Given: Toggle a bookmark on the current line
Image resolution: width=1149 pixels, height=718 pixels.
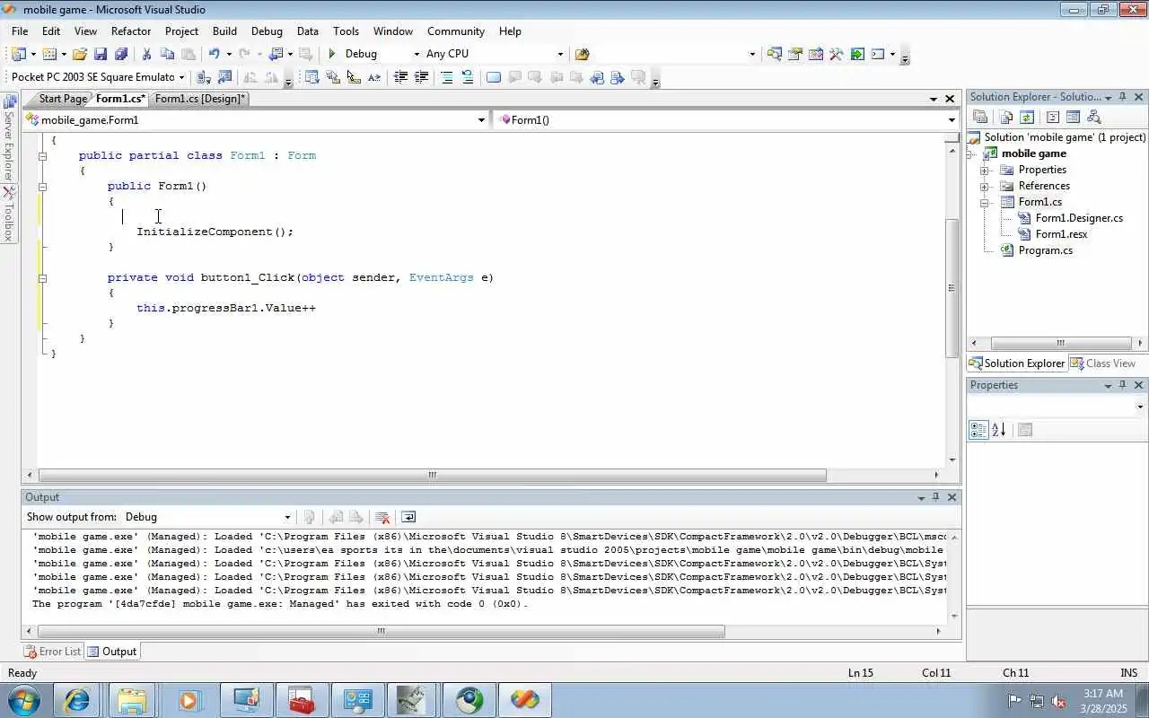Looking at the screenshot, I should (x=493, y=77).
